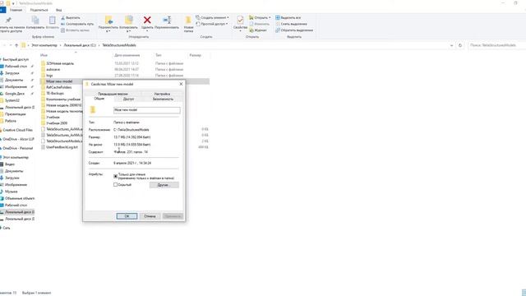Image resolution: width=526 pixels, height=296 pixels.
Task: Click the Копировать clipboard icon in ribbon
Action: tap(35, 20)
